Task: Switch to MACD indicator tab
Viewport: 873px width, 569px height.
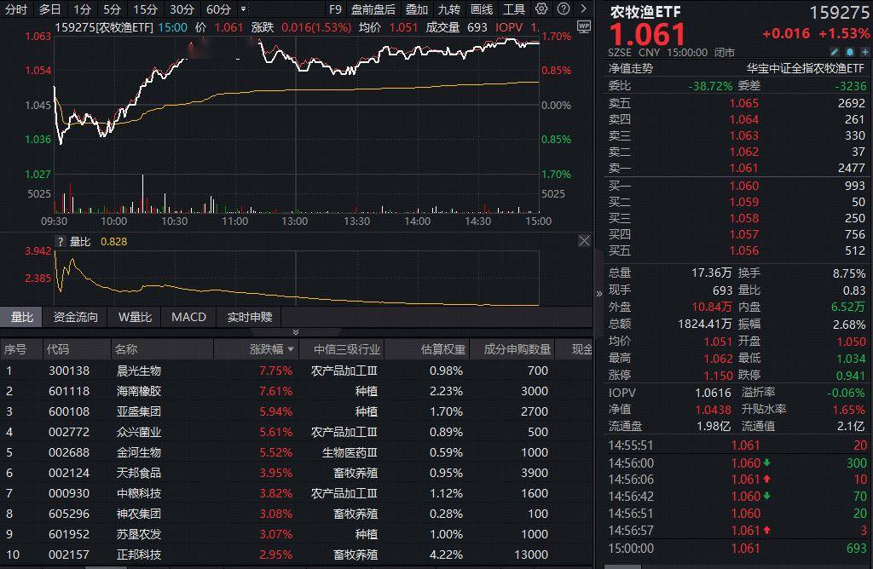Action: 188,317
